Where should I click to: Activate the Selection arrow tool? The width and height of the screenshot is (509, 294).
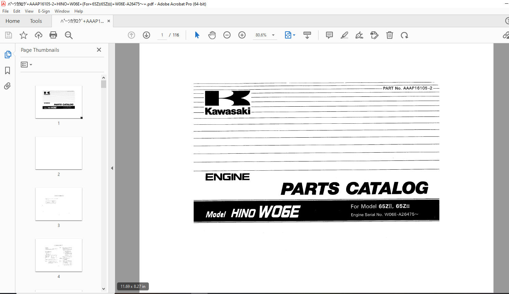[197, 35]
